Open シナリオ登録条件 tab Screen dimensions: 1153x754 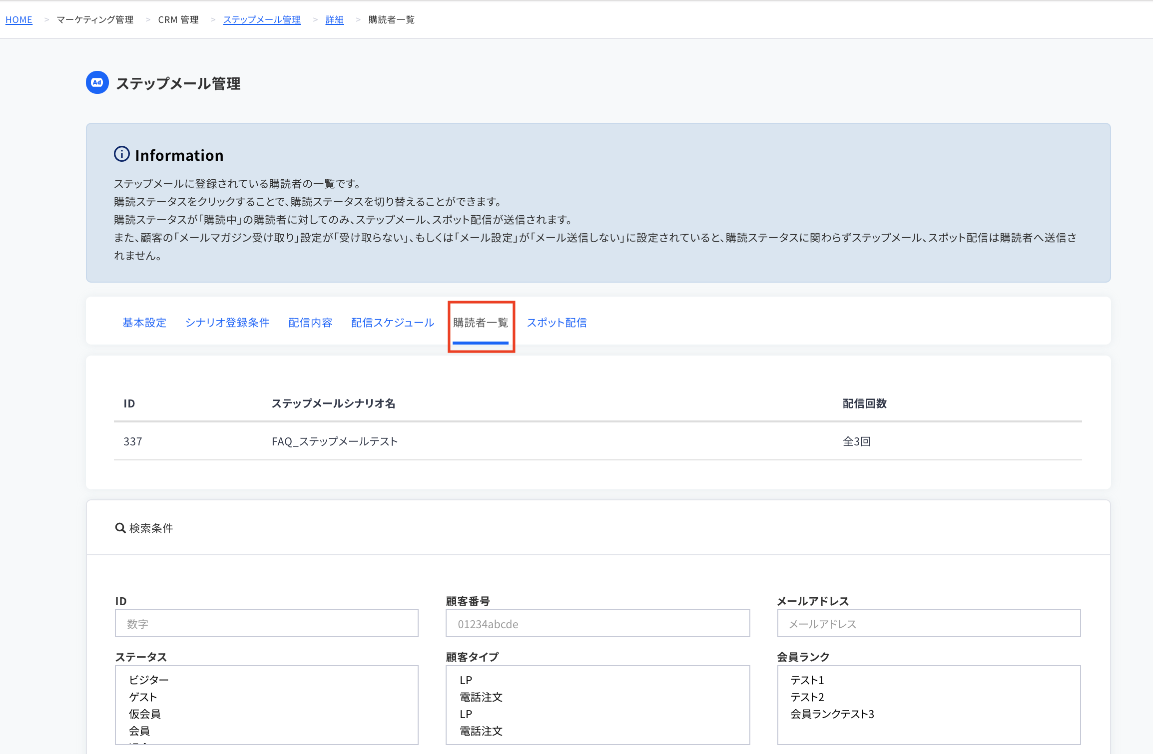pyautogui.click(x=227, y=323)
